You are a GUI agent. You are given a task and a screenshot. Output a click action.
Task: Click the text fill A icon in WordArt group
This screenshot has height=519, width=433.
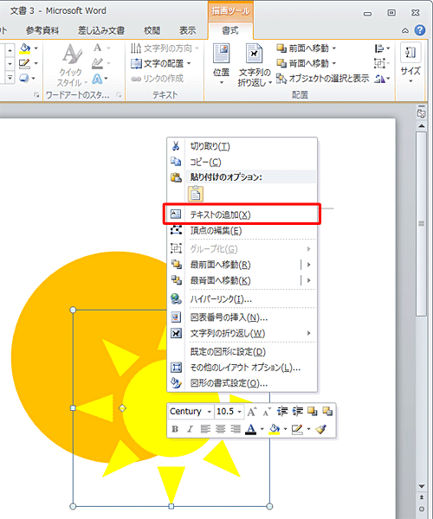(x=98, y=48)
